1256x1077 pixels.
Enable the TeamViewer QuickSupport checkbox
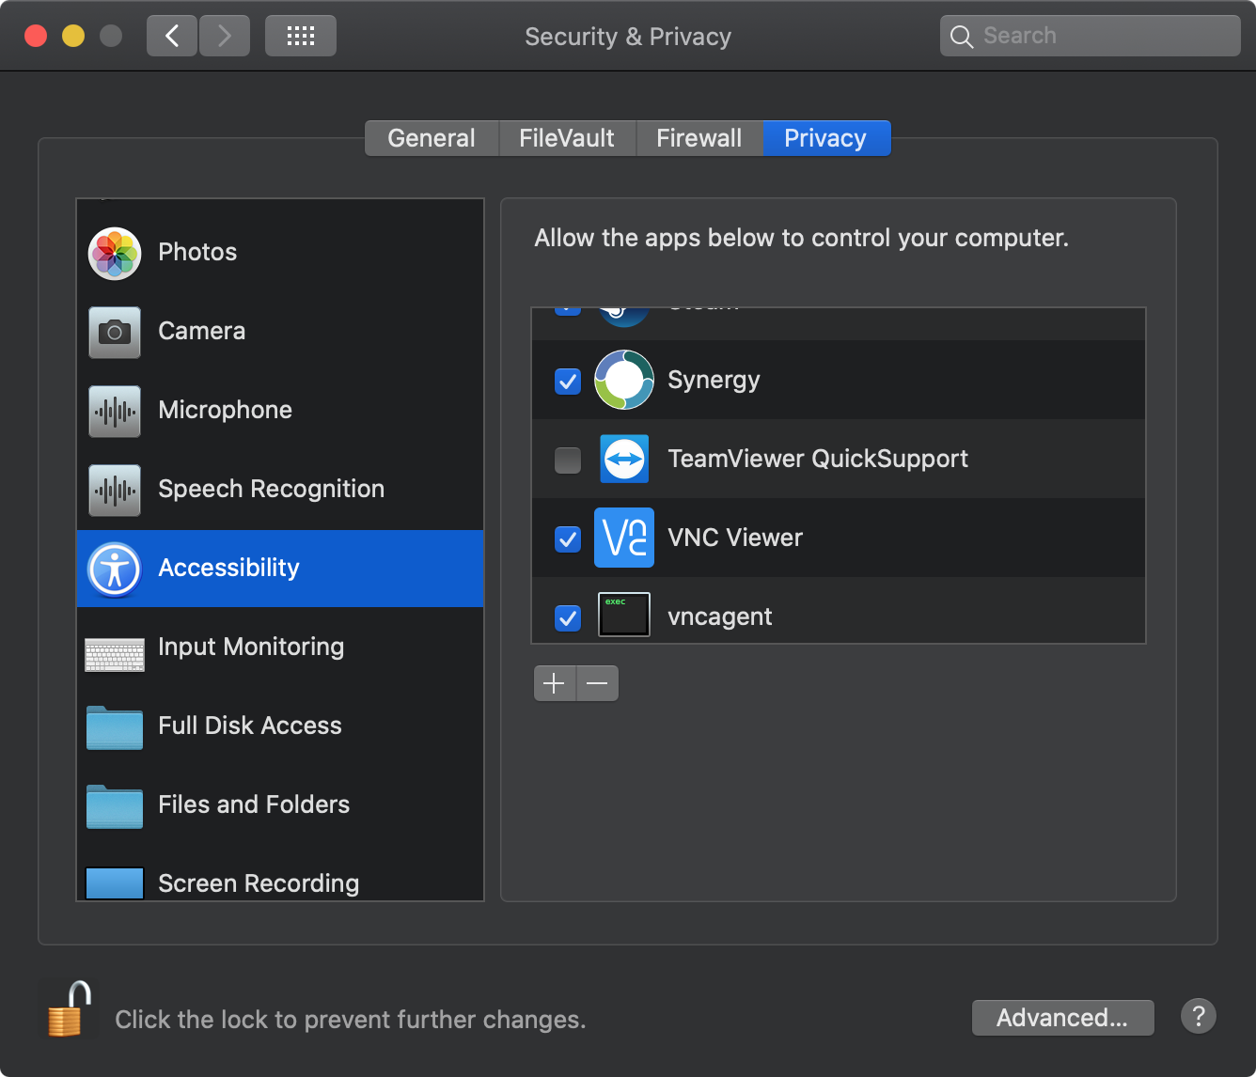[568, 460]
